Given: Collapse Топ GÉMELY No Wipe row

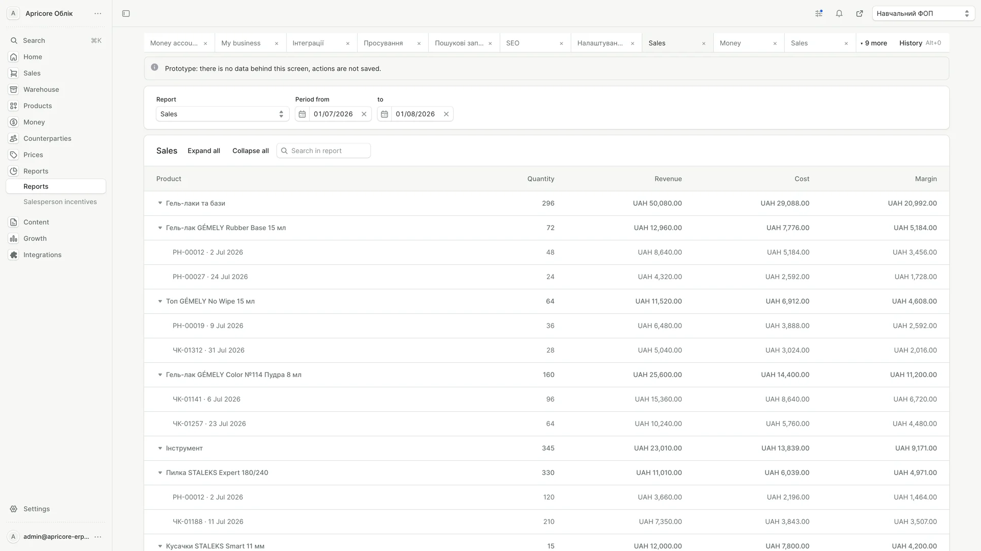Looking at the screenshot, I should point(160,301).
